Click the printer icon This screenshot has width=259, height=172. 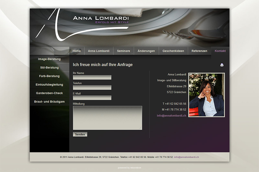point(222,65)
